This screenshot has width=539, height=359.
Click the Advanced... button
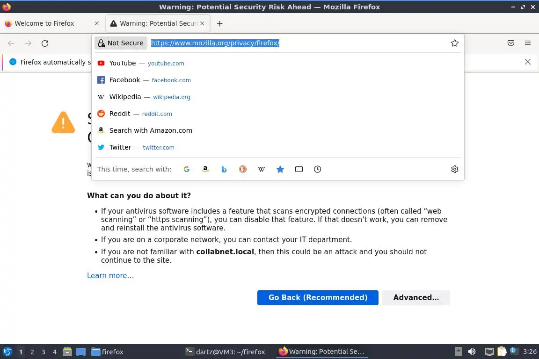click(x=416, y=297)
